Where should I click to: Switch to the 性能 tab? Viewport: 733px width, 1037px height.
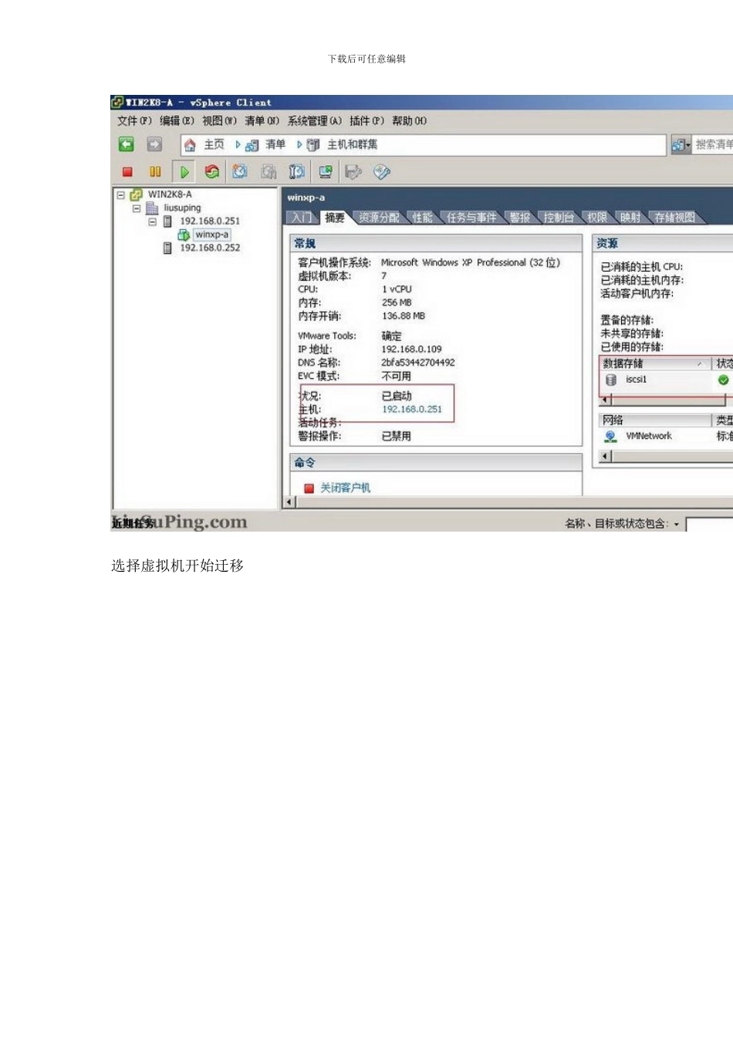point(422,218)
